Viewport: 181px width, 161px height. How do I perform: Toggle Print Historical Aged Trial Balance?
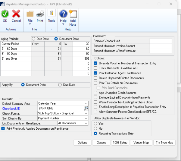[x=95, y=73]
